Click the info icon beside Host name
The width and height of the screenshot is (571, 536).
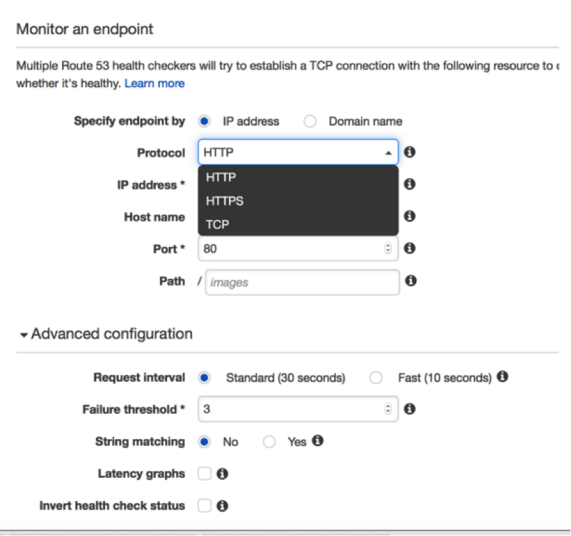(x=410, y=216)
